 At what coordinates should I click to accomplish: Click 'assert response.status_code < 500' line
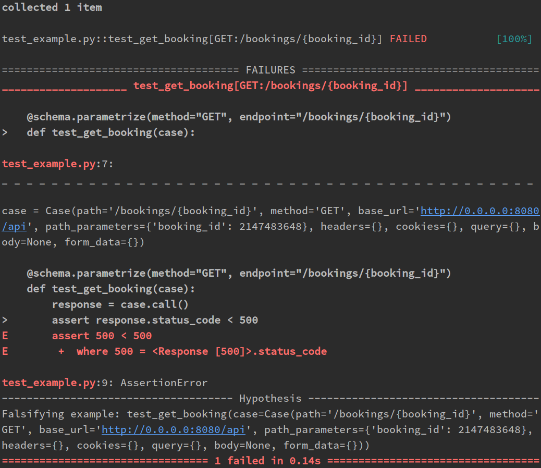point(155,320)
